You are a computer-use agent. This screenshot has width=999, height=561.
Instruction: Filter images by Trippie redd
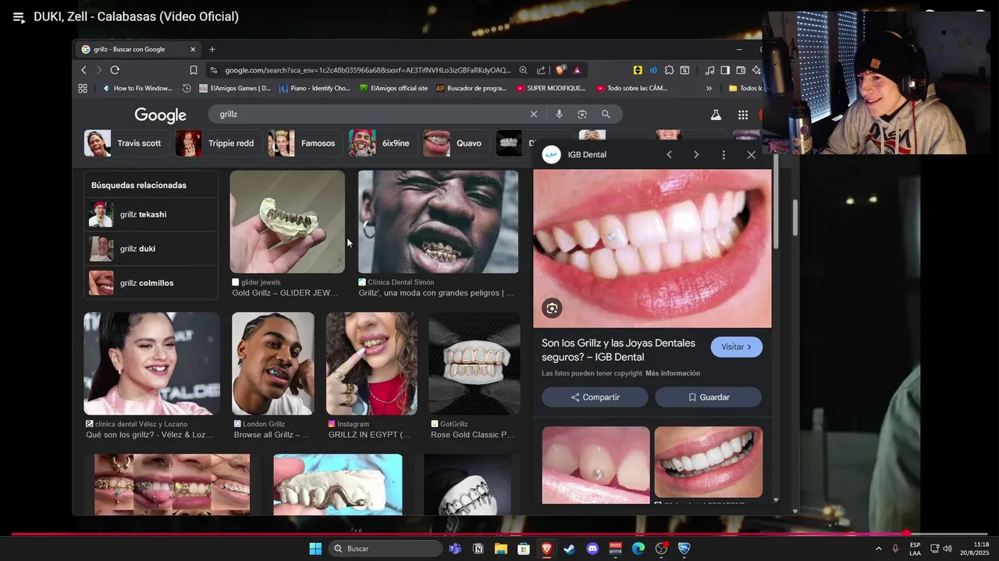click(x=217, y=143)
